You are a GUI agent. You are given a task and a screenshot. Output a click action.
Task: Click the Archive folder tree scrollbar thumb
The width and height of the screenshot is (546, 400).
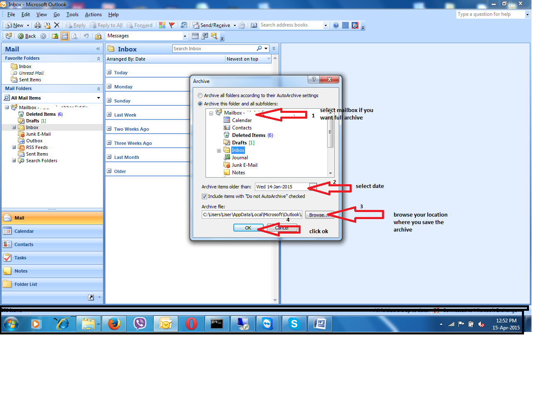coord(331,132)
